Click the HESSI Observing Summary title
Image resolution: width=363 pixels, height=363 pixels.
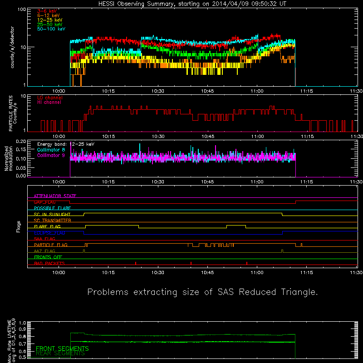192,4
